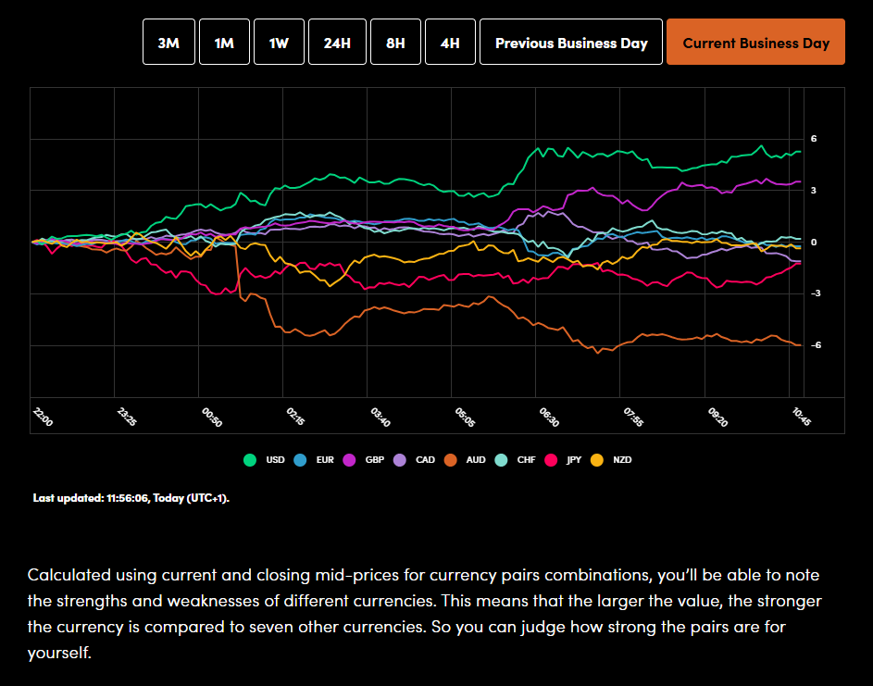Select the 1M time range
This screenshot has height=686, width=873.
click(224, 43)
